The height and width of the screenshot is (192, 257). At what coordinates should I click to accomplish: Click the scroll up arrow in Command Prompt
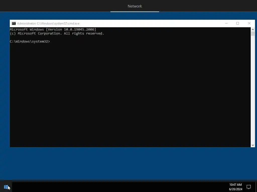(253, 29)
